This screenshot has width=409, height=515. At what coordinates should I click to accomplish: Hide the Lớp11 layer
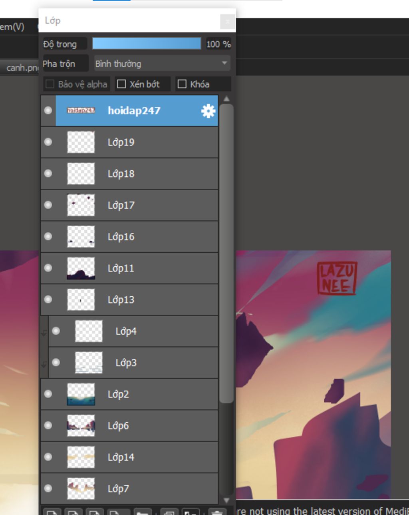click(x=48, y=268)
